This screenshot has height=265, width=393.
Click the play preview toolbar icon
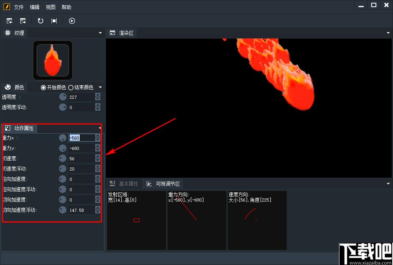(x=72, y=21)
